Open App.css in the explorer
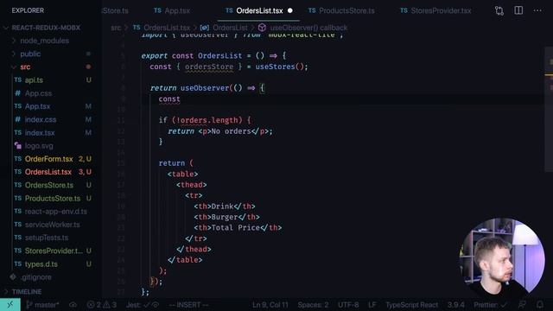Viewport: 553px width, 311px height. (x=38, y=93)
